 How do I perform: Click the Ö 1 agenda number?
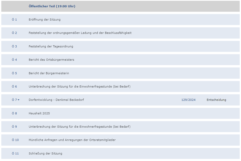pyautogui.click(x=14, y=20)
